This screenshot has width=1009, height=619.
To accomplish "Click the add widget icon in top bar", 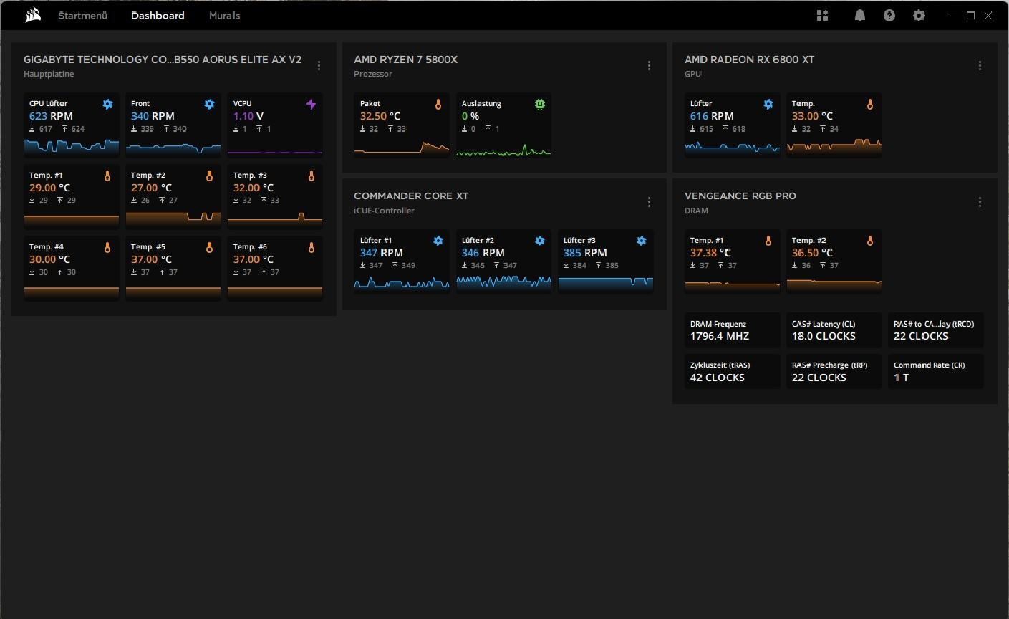I will click(x=822, y=15).
